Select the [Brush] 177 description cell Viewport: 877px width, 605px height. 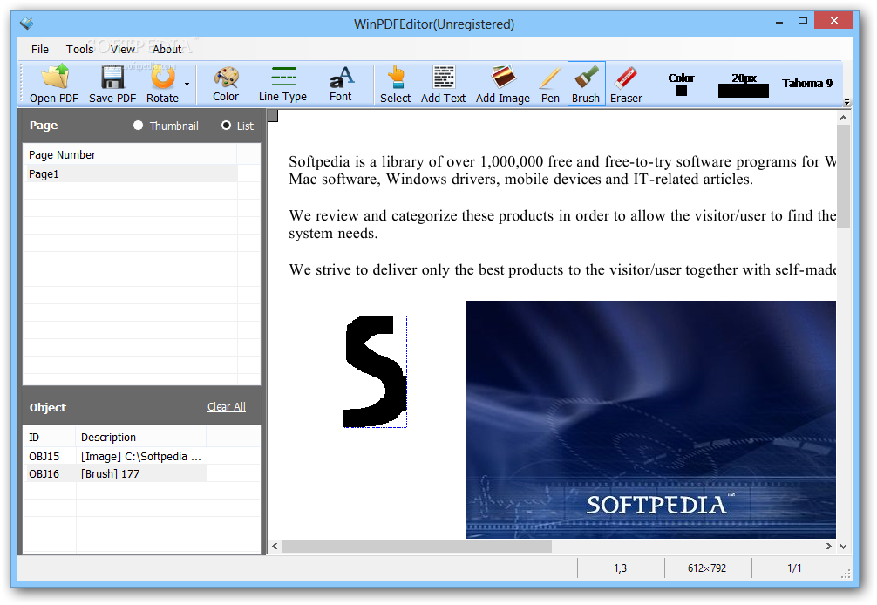click(141, 473)
